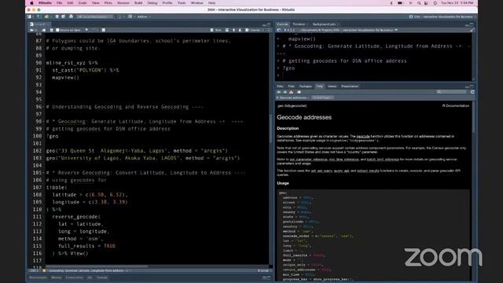The width and height of the screenshot is (503, 283).
Task: Click the Open File icon in main toolbar
Action: [47, 17]
